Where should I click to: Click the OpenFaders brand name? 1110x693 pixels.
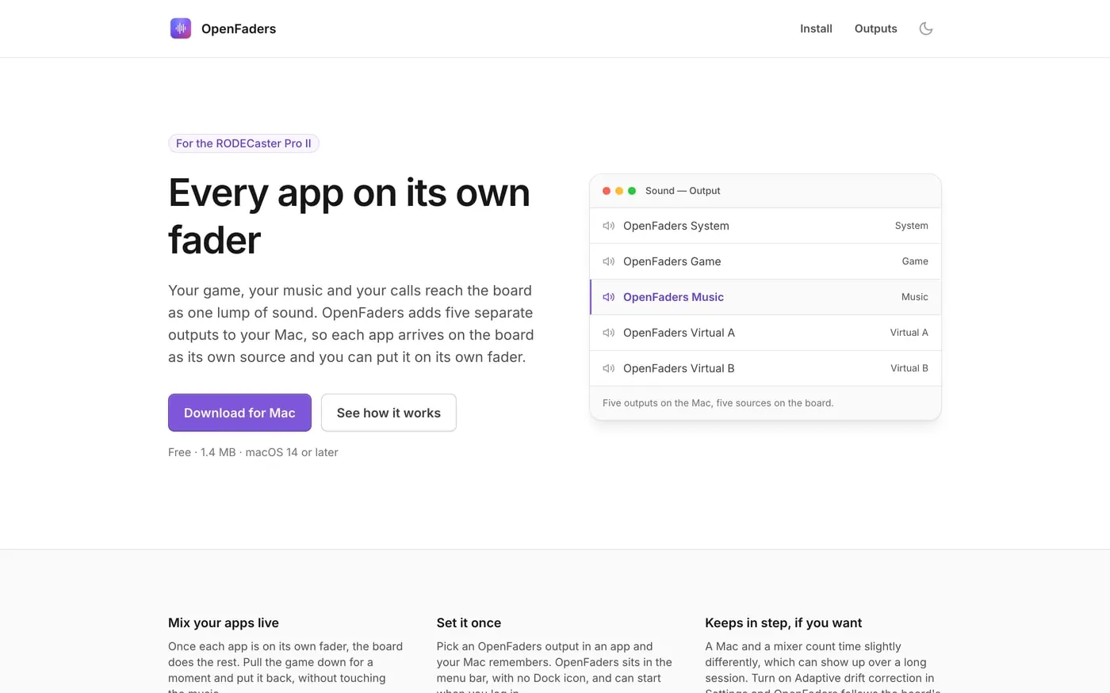pos(239,29)
